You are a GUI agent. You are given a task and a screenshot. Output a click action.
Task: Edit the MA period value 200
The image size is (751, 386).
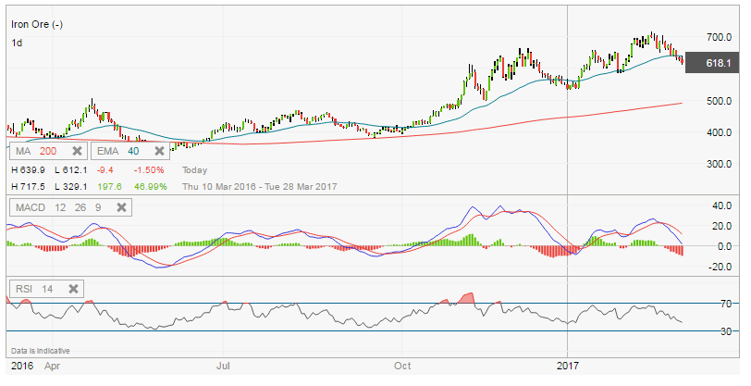(48, 151)
